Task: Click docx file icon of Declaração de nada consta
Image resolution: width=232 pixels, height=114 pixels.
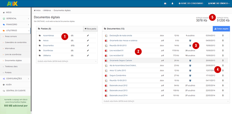Action: [106, 36]
